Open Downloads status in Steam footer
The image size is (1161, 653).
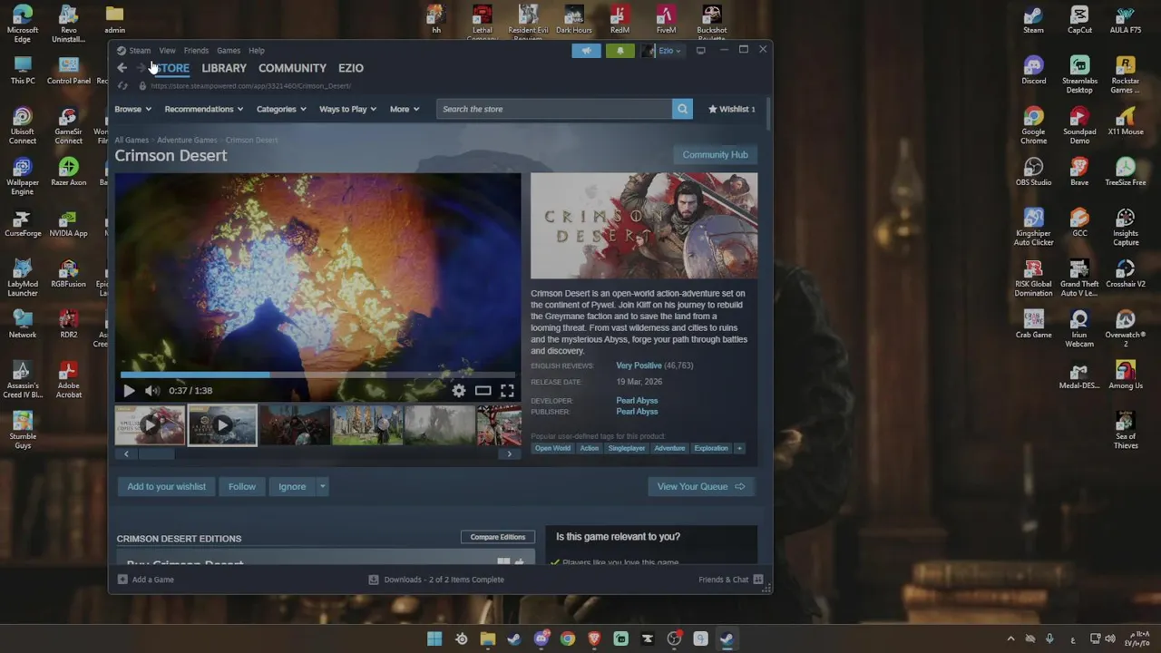coord(436,580)
